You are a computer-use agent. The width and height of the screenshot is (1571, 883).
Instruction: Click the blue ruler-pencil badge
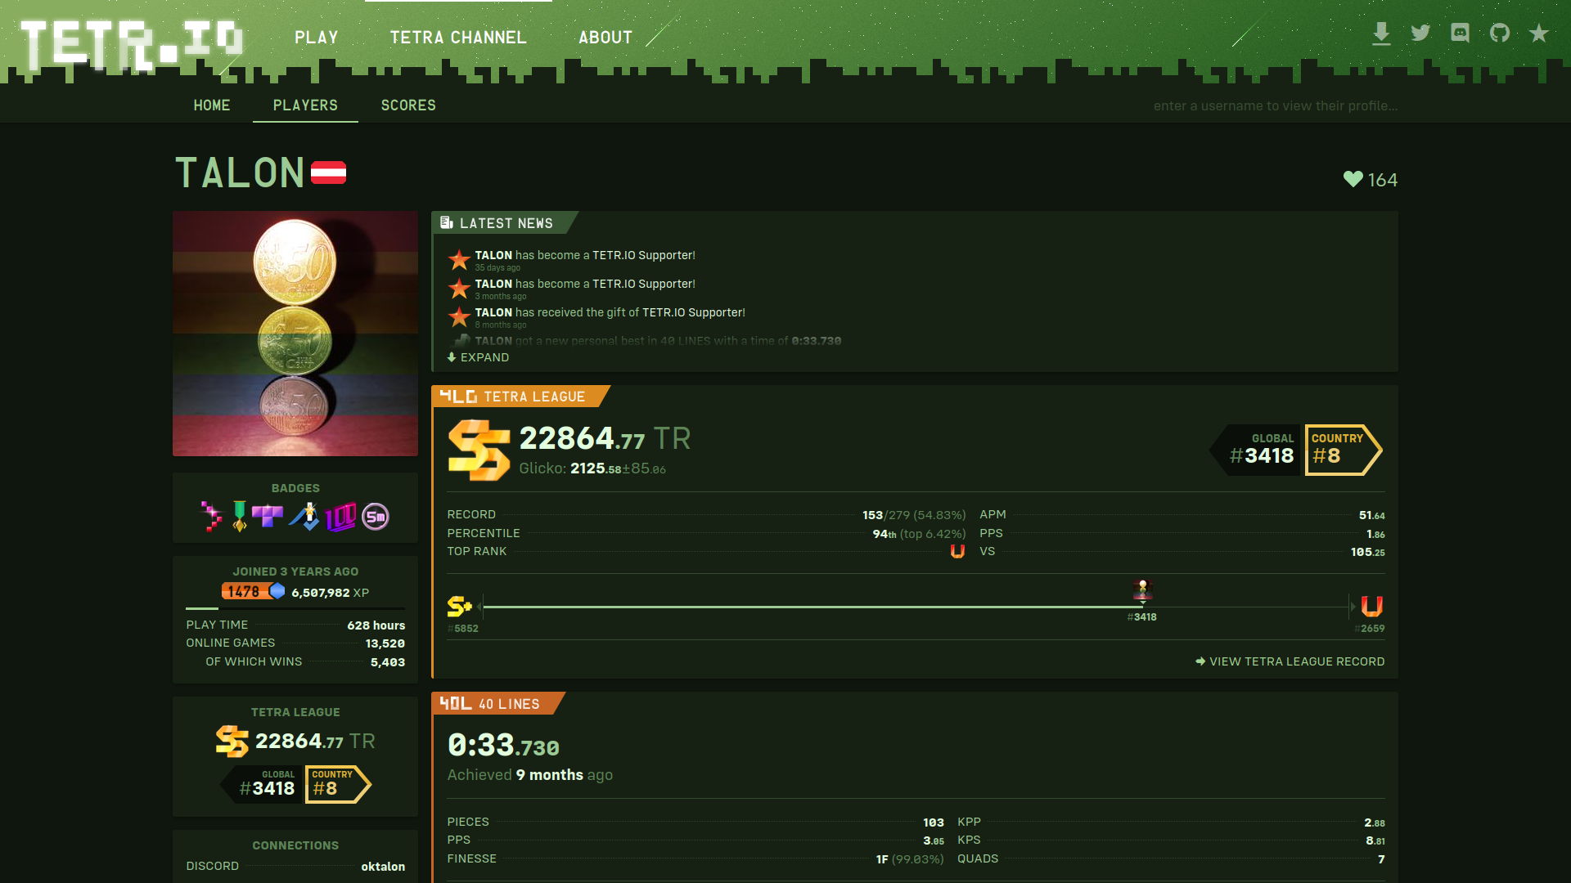pyautogui.click(x=304, y=517)
